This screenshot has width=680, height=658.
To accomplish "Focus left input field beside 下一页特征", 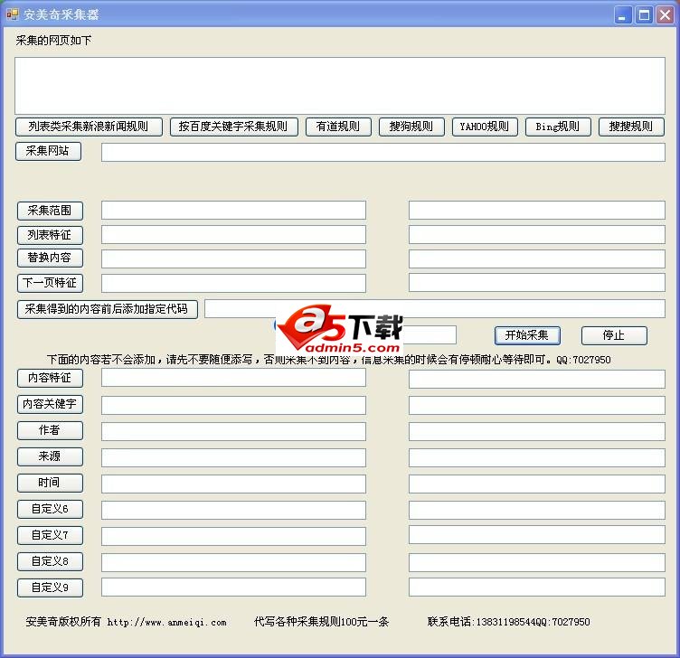I will coord(233,283).
